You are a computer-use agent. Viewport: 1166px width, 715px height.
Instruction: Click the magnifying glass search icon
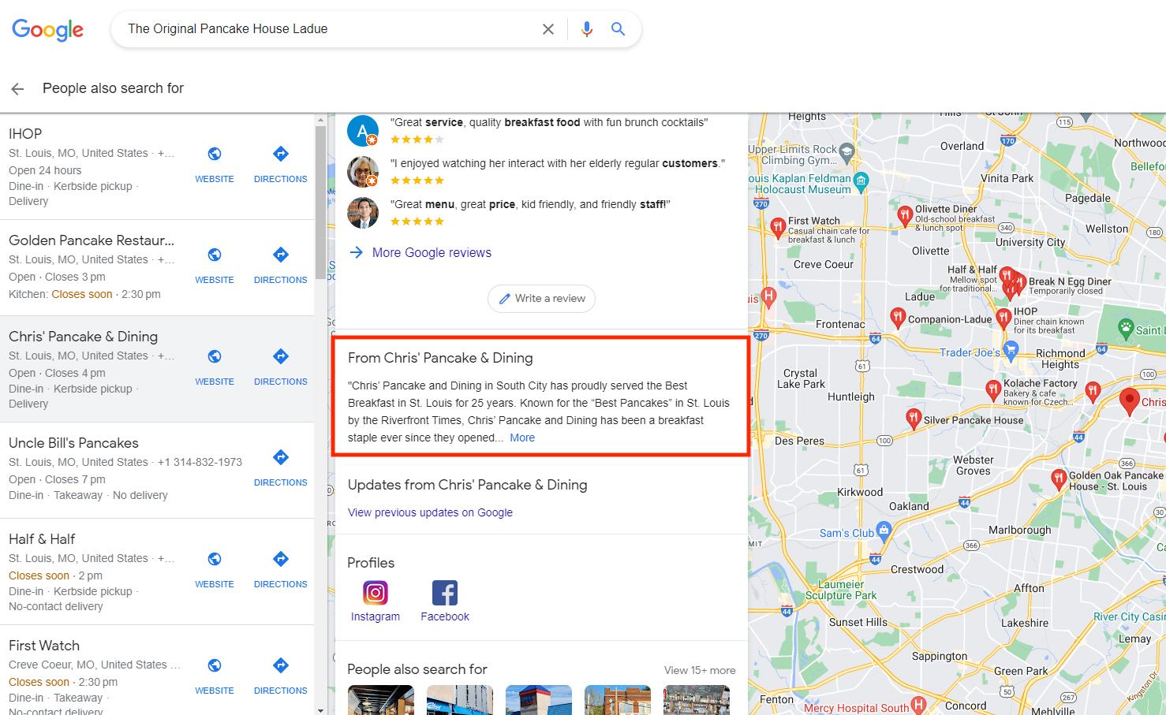click(619, 28)
